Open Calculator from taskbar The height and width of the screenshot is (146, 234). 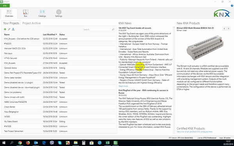[83, 143]
